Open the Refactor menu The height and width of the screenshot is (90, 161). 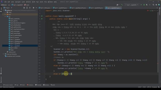28,2
